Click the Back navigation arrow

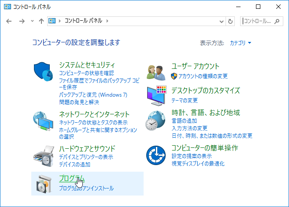pos(9,21)
